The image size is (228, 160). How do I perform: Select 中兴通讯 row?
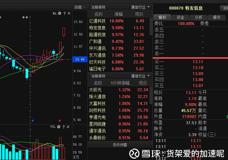119,48
